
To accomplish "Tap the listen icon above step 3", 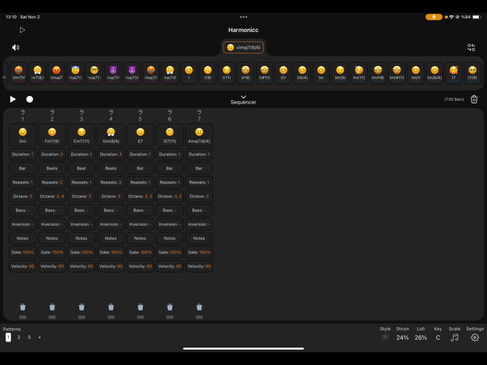I will tap(81, 112).
